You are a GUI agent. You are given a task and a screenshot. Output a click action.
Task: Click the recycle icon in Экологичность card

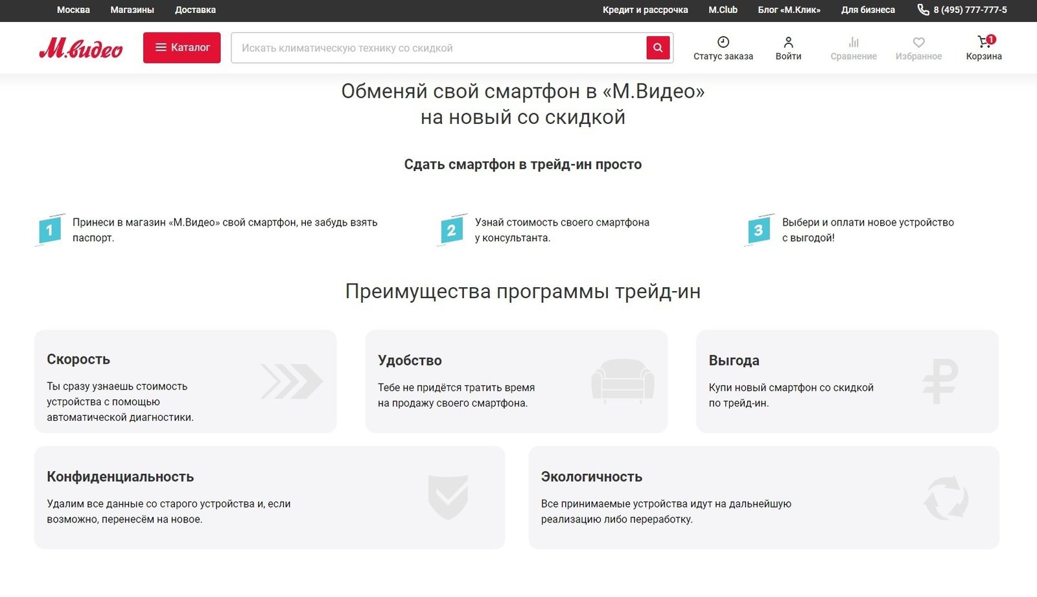tap(946, 498)
